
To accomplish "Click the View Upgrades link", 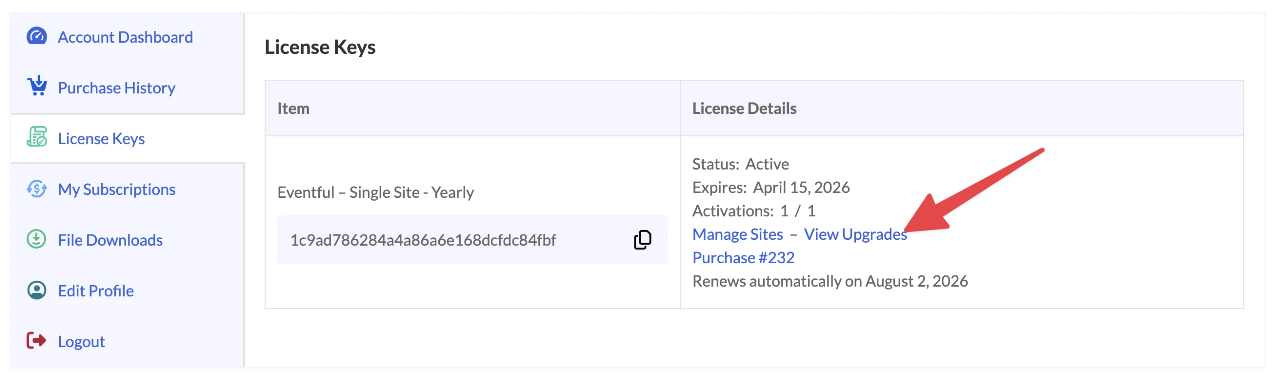I will (x=855, y=234).
